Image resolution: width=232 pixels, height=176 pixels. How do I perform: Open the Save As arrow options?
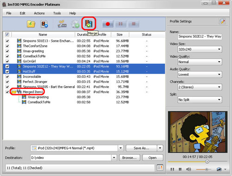160,148
